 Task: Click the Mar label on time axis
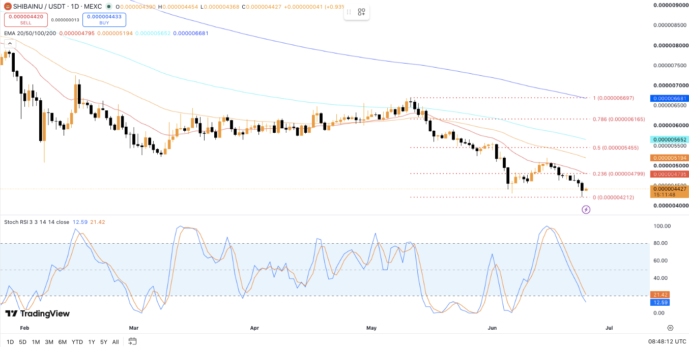pyautogui.click(x=134, y=328)
